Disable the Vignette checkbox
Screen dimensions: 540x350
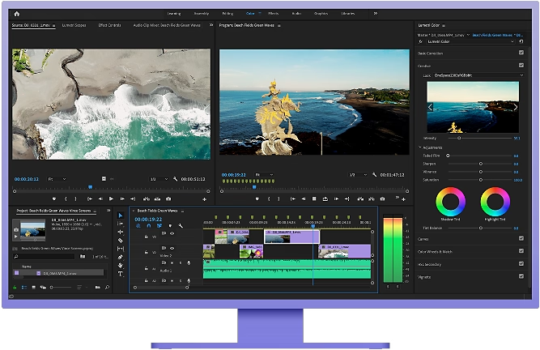(521, 275)
